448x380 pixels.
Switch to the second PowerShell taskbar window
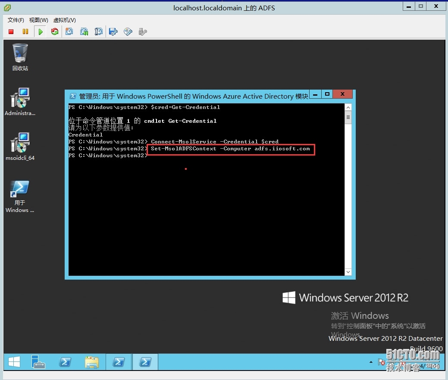119,362
